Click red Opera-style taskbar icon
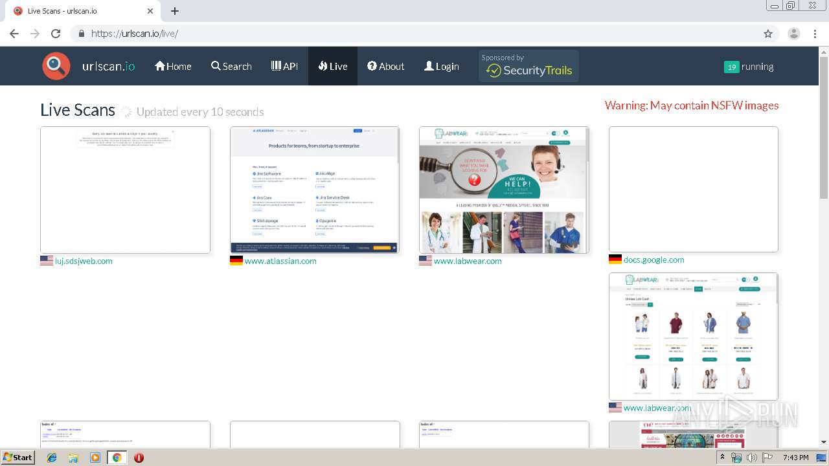The height and width of the screenshot is (466, 829). [139, 458]
